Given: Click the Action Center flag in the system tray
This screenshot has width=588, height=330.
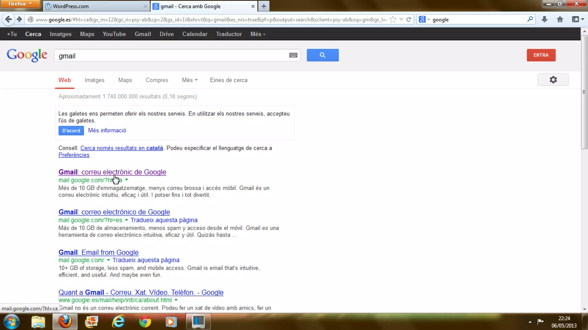Looking at the screenshot, I should click(x=540, y=321).
